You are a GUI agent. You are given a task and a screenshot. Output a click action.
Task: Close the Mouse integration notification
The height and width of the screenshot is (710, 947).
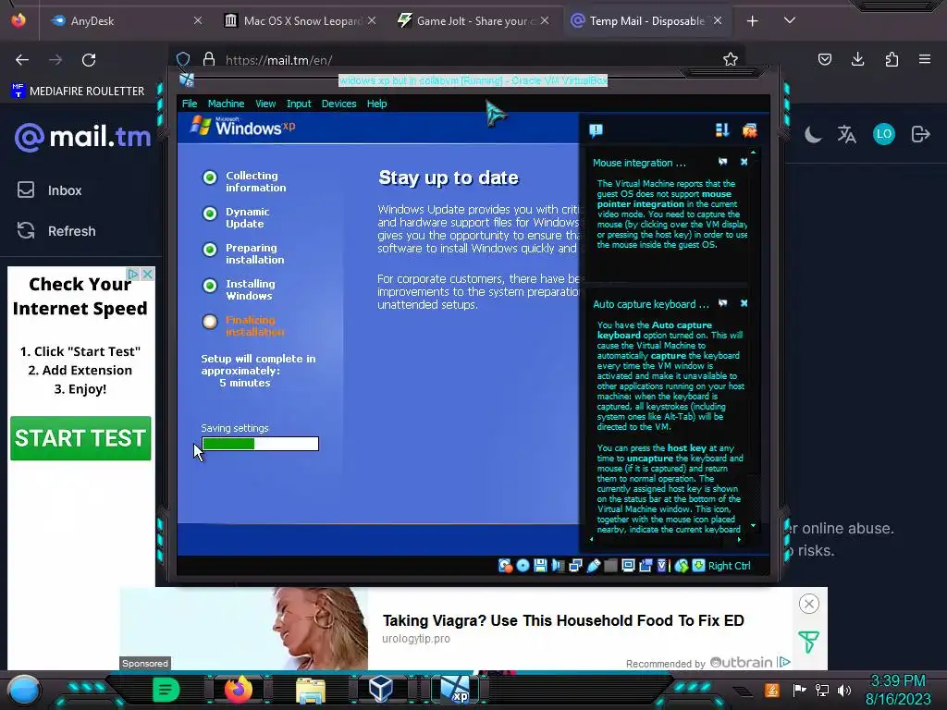(744, 162)
